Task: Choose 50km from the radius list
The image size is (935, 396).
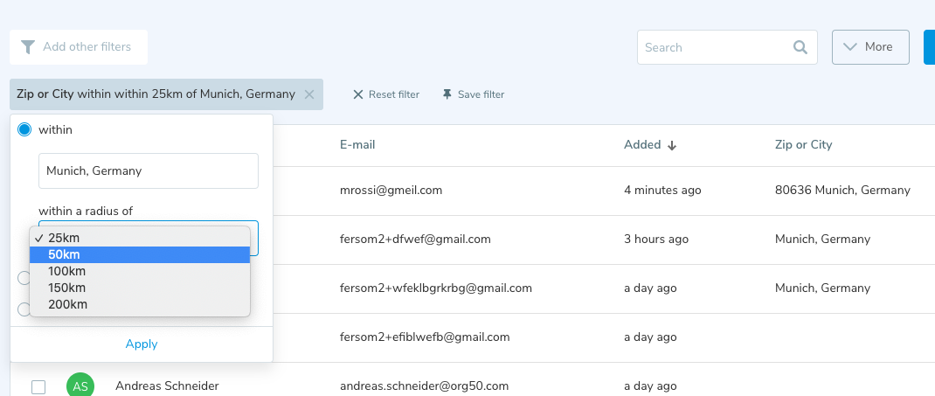Action: [65, 254]
